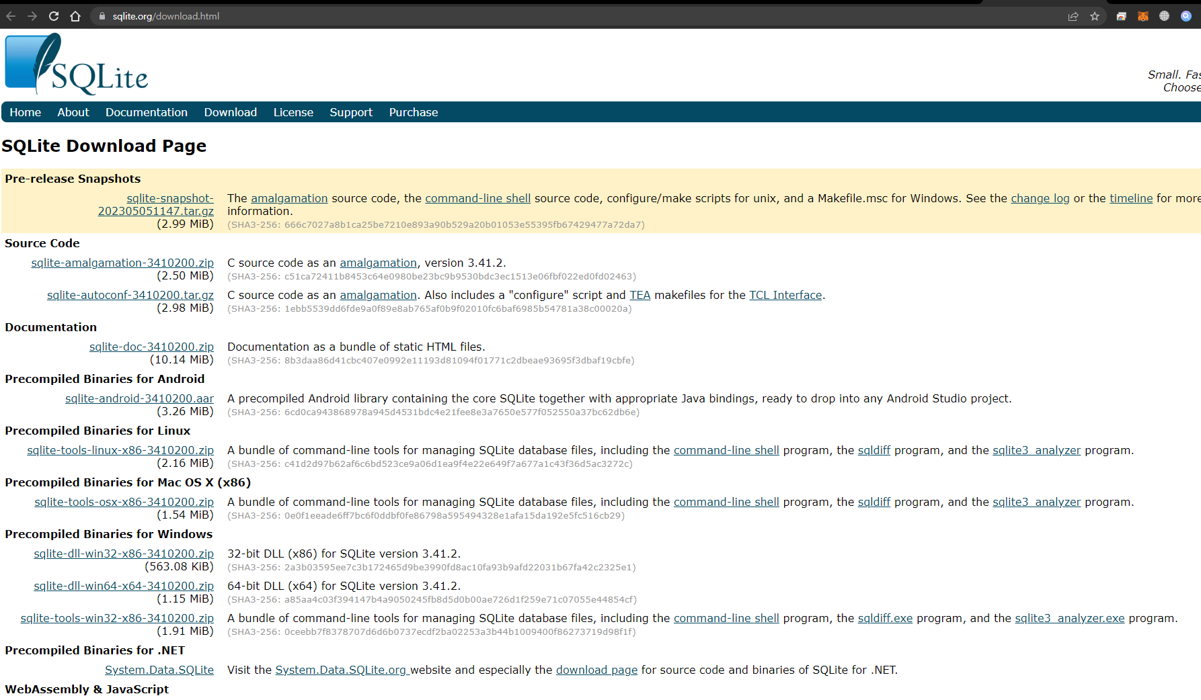Click the 'Pre-release Snapshots' heading
The height and width of the screenshot is (700, 1201).
tap(73, 179)
